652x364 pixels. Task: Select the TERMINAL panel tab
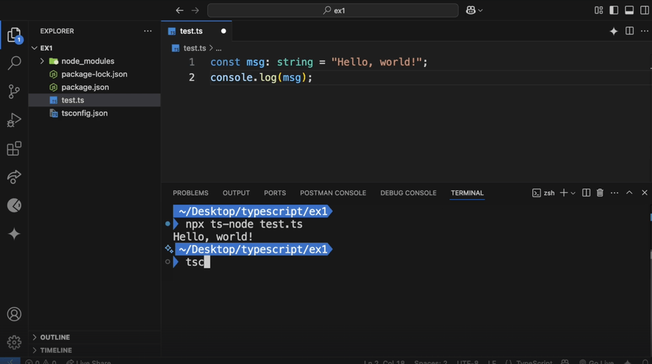click(467, 193)
